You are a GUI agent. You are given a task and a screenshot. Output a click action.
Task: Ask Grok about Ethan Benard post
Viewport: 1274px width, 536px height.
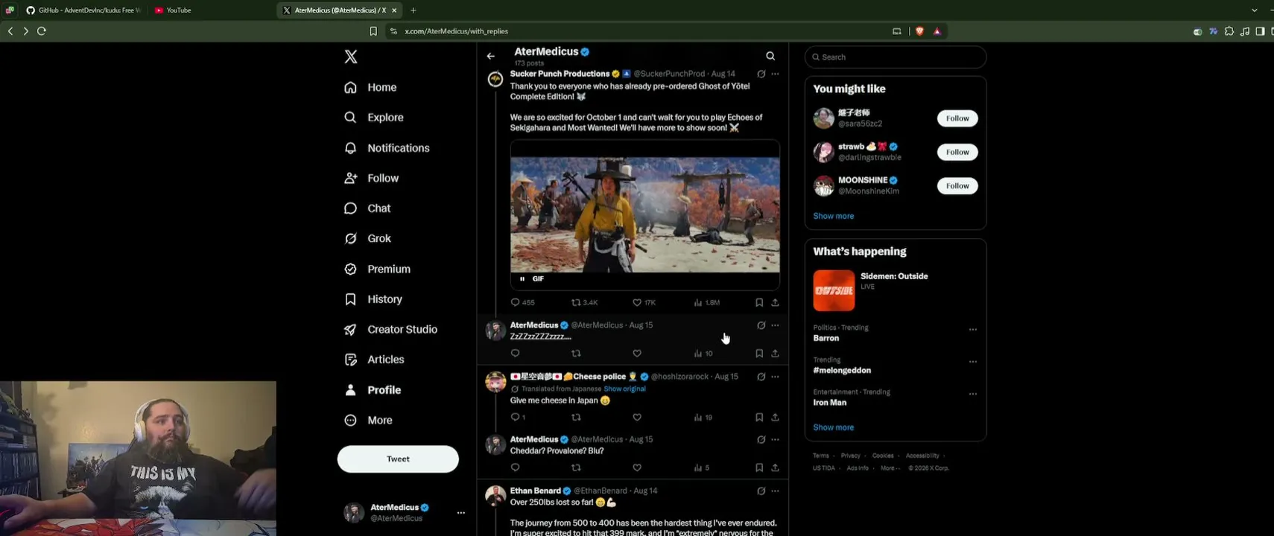click(761, 491)
